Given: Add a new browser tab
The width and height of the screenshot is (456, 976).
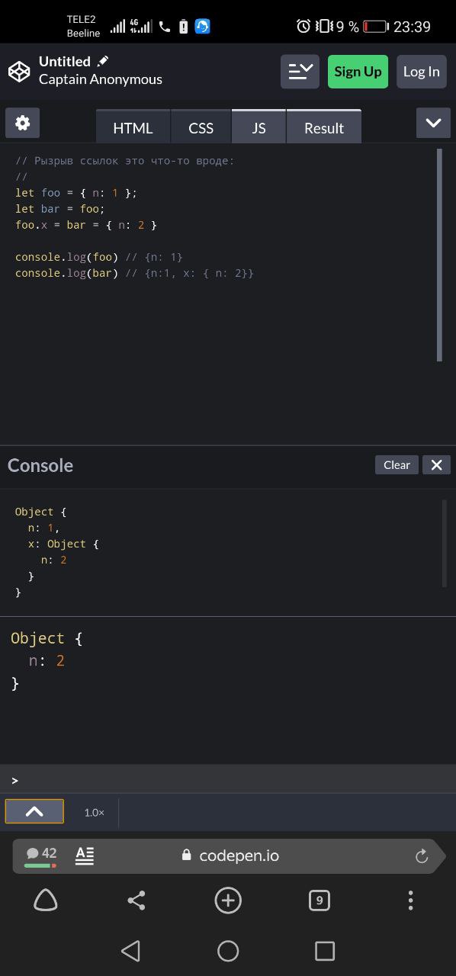Looking at the screenshot, I should click(228, 901).
